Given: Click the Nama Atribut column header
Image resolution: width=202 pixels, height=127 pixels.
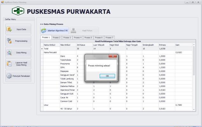Looking at the screenshot, I should tap(52, 45).
